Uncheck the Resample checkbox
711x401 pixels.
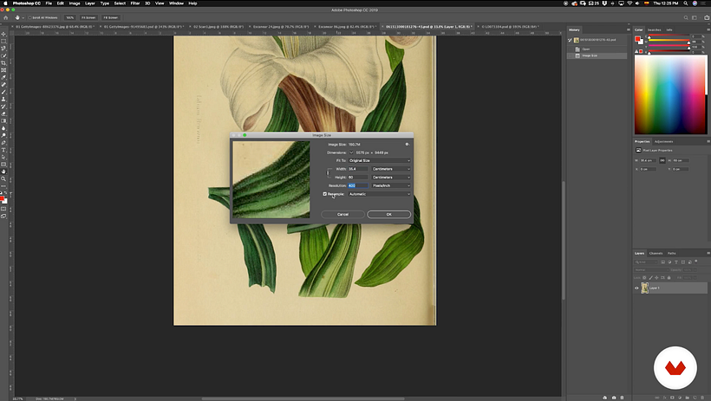324,194
